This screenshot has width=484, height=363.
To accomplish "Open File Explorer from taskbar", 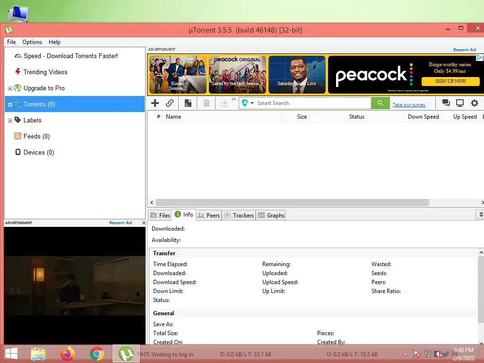I will point(39,354).
